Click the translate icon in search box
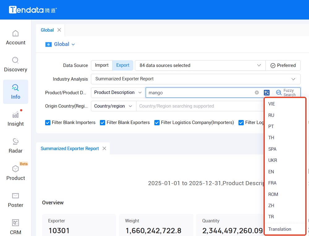The image size is (309, 236). (x=267, y=92)
